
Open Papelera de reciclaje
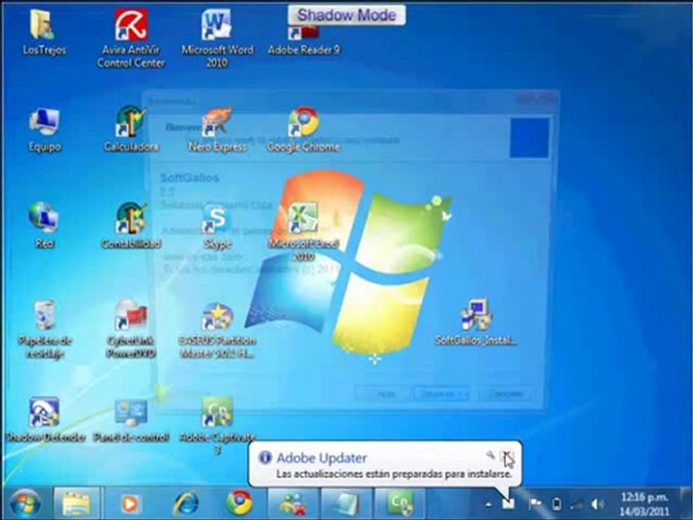[x=44, y=329]
